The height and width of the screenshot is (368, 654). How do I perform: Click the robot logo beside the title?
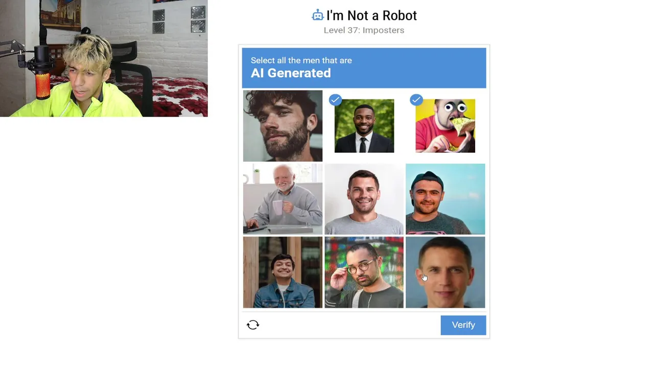[318, 16]
